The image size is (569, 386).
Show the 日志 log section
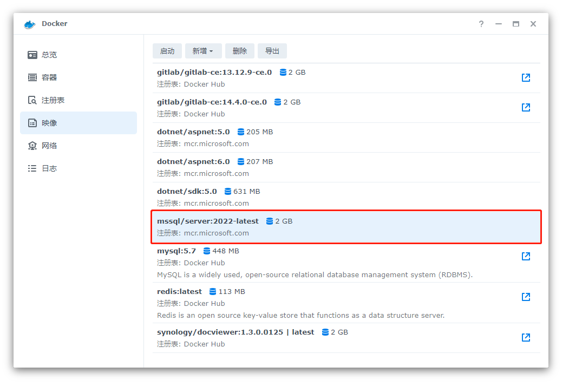point(79,168)
